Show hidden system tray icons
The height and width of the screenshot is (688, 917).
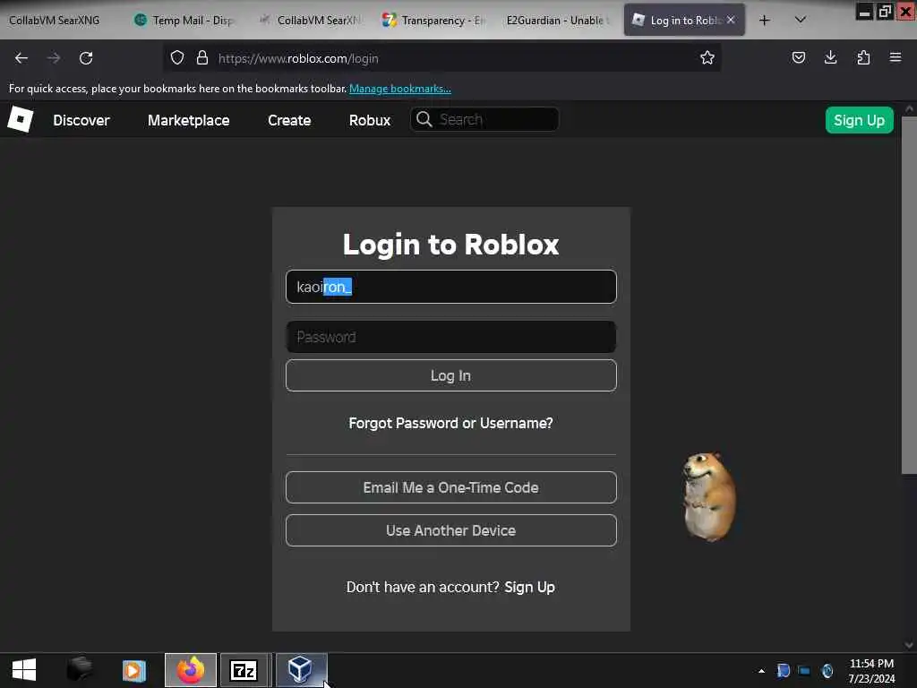pyautogui.click(x=761, y=671)
